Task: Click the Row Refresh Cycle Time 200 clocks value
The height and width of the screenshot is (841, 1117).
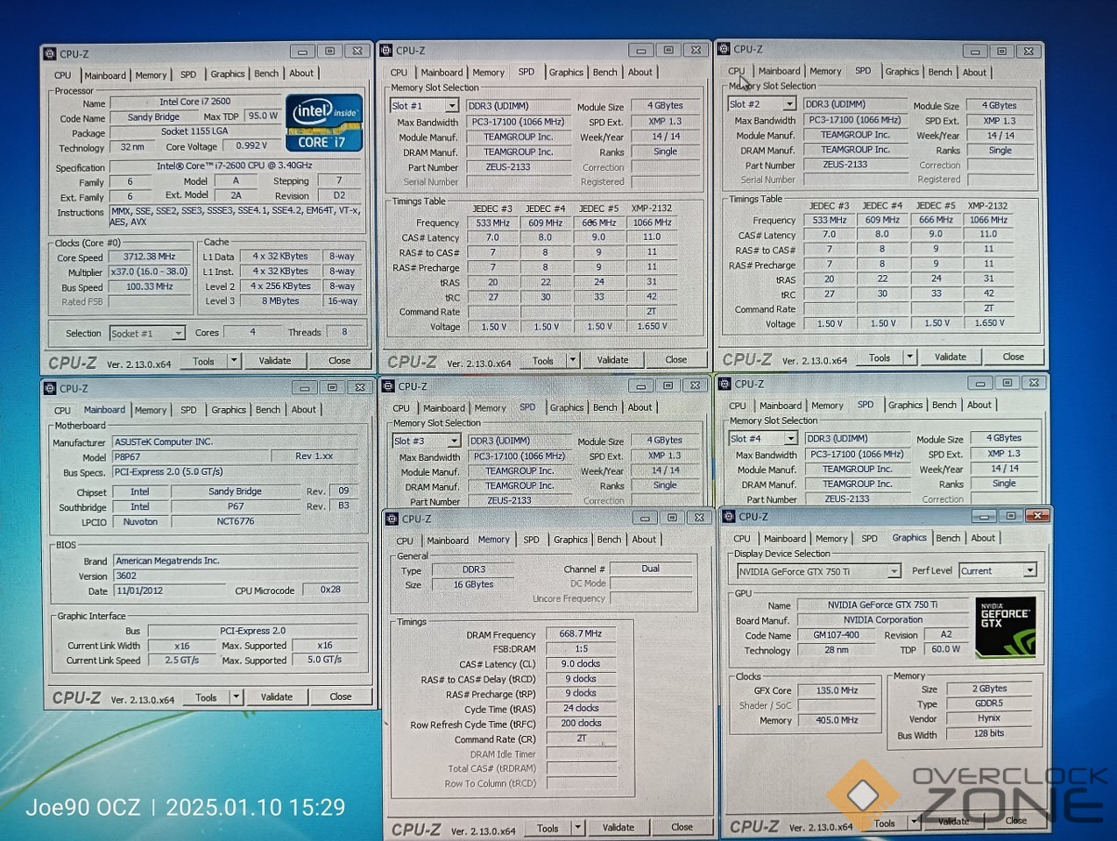Action: (x=581, y=724)
